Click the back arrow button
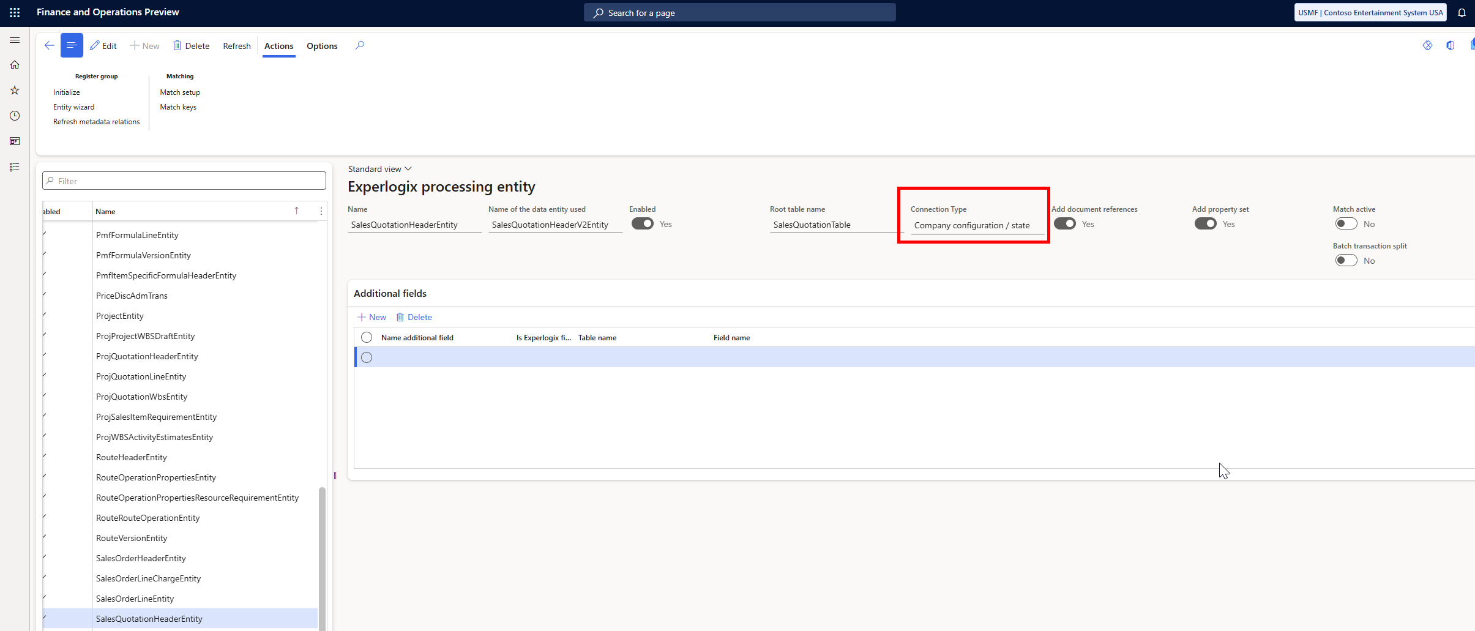1475x631 pixels. pyautogui.click(x=50, y=46)
